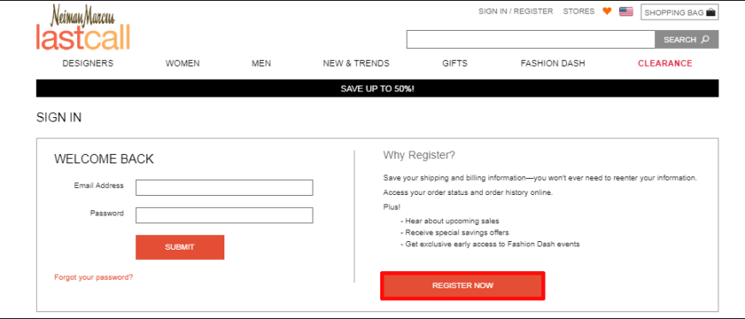
Task: Open the Men menu
Action: pyautogui.click(x=261, y=63)
